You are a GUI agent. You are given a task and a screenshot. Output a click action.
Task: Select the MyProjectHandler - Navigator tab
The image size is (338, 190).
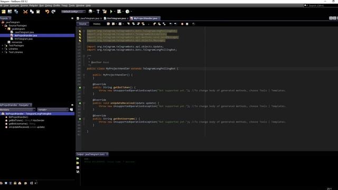coord(16,105)
